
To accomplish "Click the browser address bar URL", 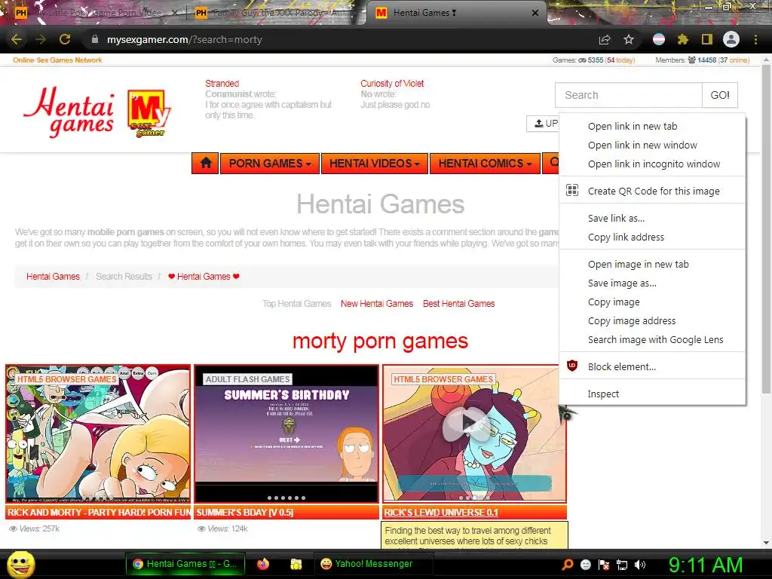I will tap(185, 39).
